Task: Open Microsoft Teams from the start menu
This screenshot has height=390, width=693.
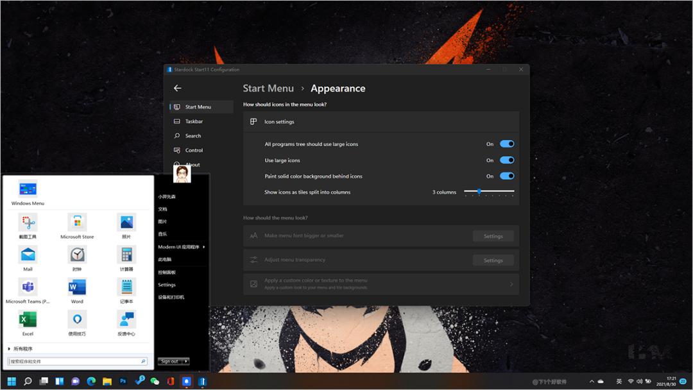Action: tap(28, 287)
